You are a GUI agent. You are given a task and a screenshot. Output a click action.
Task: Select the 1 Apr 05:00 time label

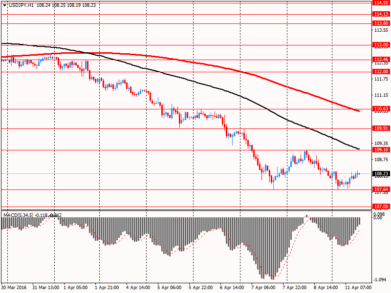pyautogui.click(x=76, y=288)
